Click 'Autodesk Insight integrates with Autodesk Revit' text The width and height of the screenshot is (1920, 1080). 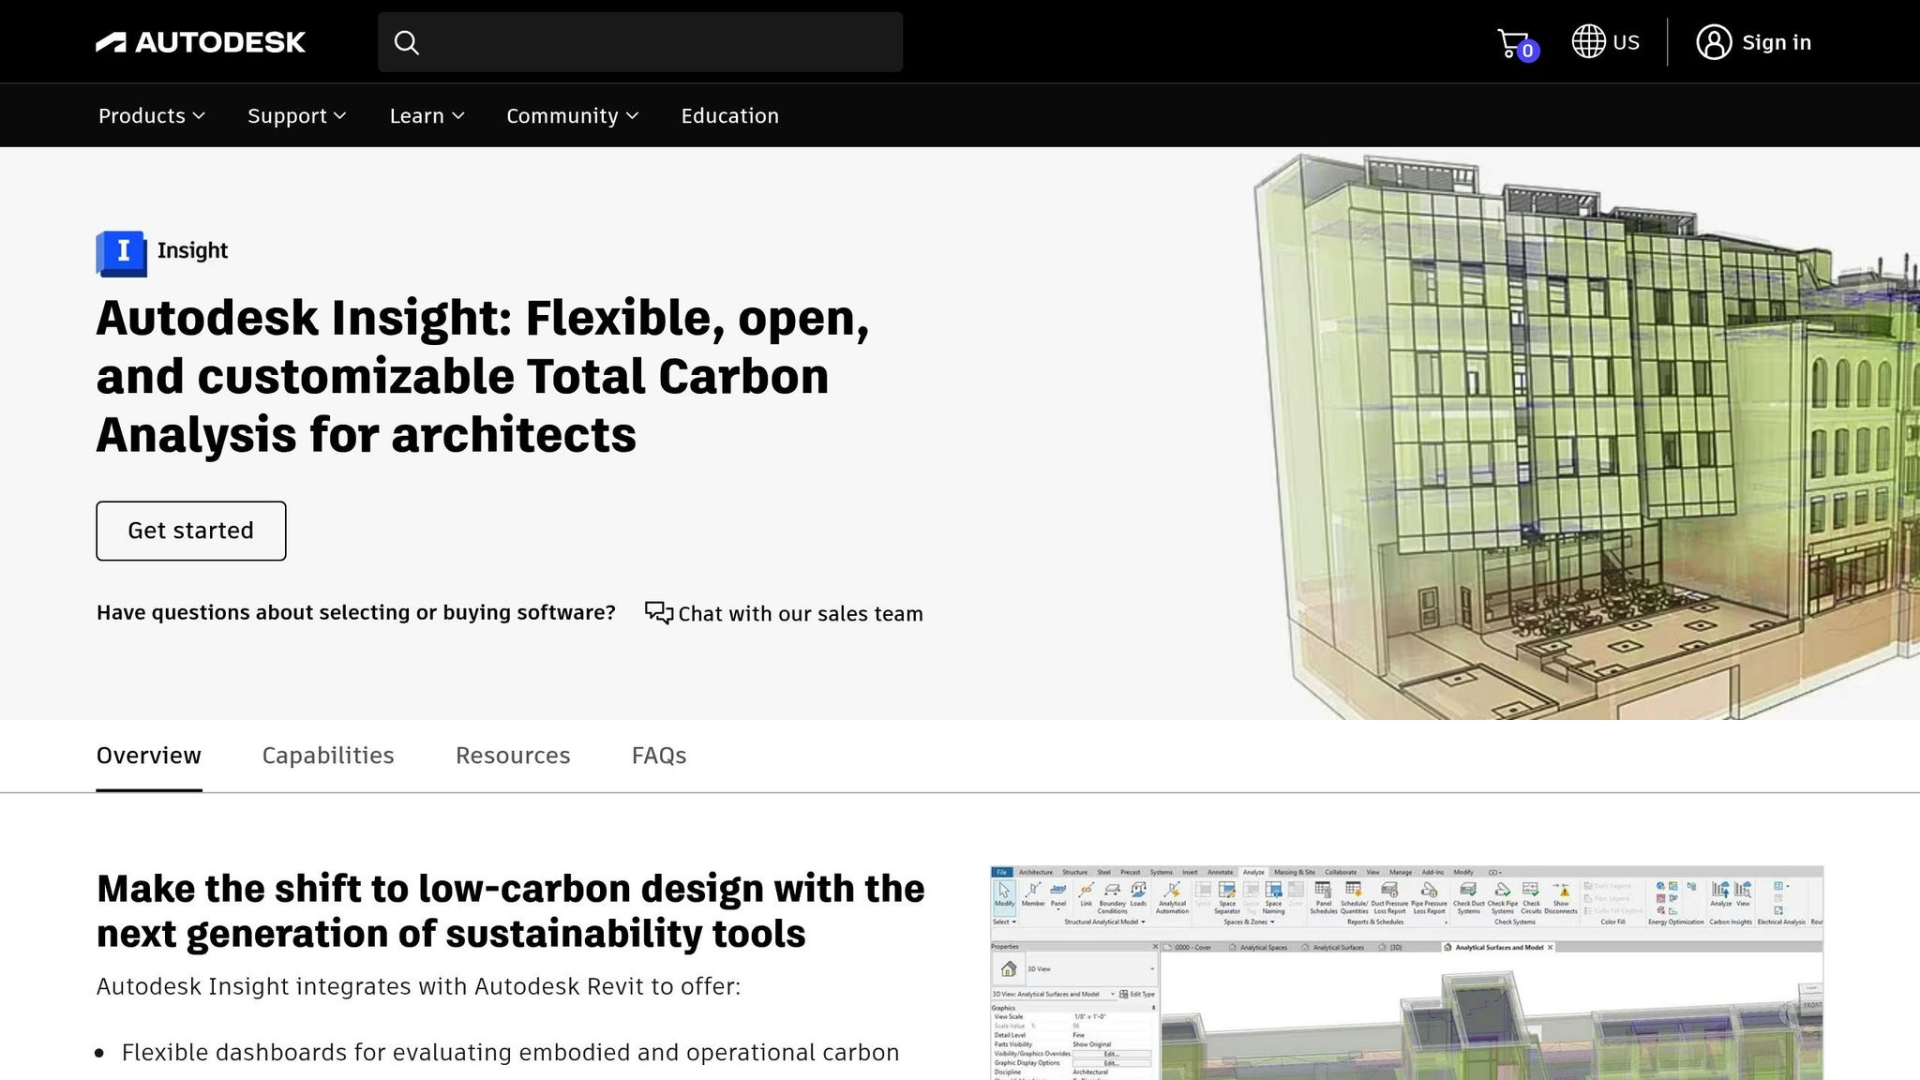pos(418,986)
